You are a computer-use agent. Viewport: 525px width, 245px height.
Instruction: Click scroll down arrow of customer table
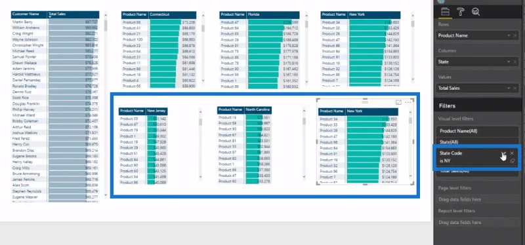(x=106, y=195)
